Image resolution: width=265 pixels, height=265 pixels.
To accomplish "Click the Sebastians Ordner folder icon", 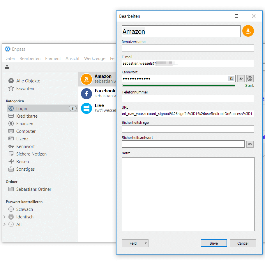I will coord(11,189).
